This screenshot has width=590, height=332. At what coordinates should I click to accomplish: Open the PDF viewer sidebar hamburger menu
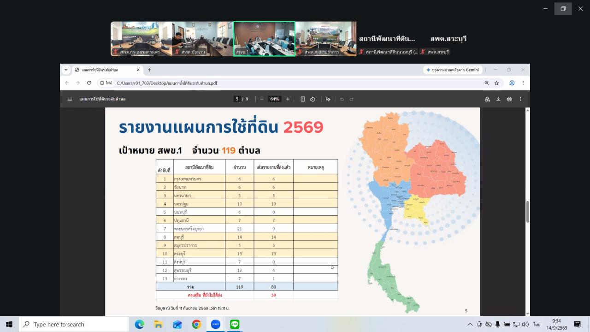click(70, 99)
